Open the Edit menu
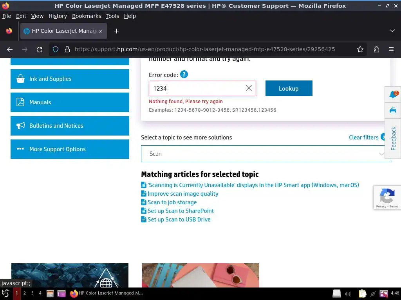Screen dimensions: 401x300 pyautogui.click(x=21, y=16)
